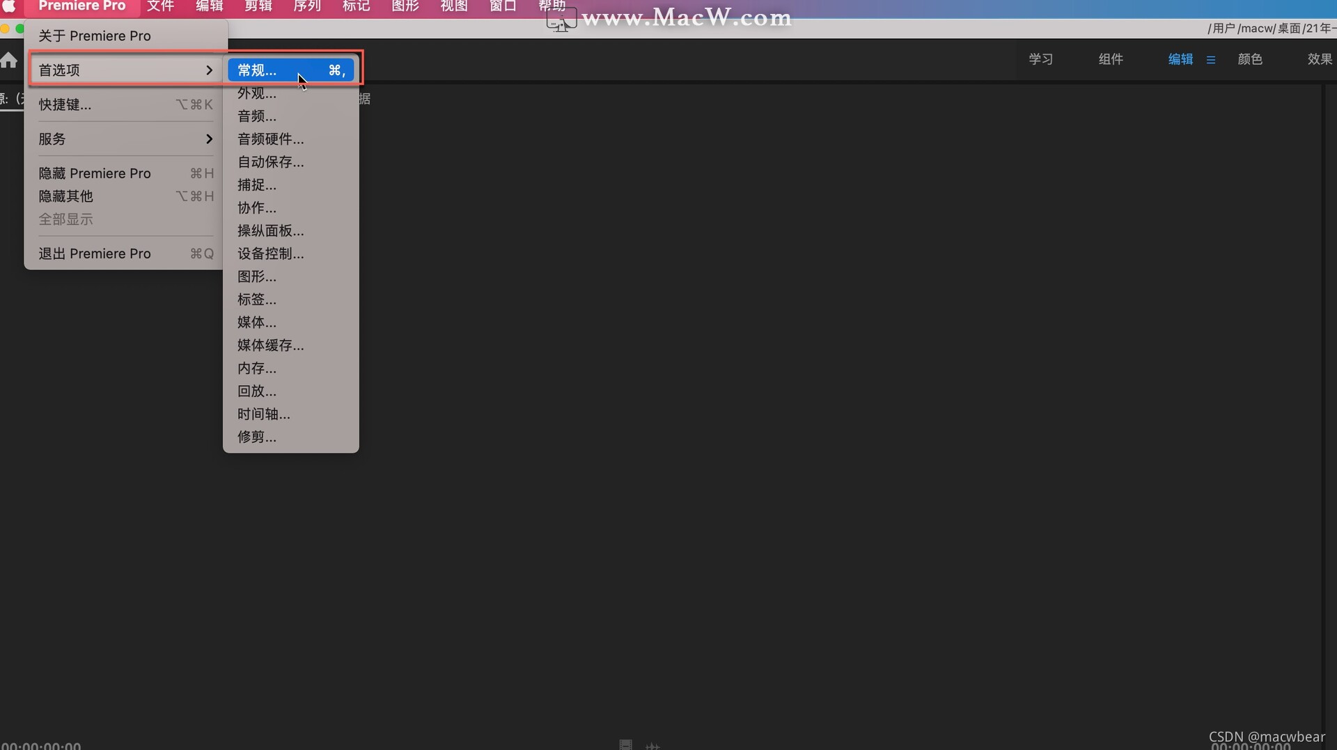
Task: Open 时间轴... preferences
Action: [x=291, y=414]
